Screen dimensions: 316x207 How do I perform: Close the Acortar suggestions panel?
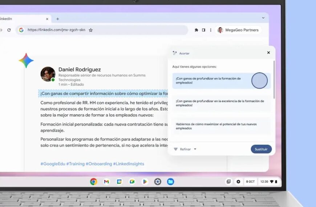click(268, 53)
